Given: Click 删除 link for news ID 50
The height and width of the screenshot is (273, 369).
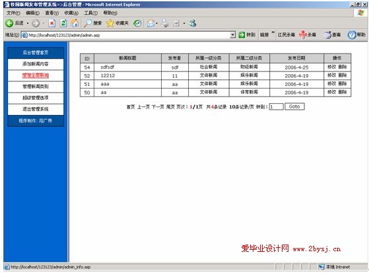Looking at the screenshot, I should click(x=343, y=92).
